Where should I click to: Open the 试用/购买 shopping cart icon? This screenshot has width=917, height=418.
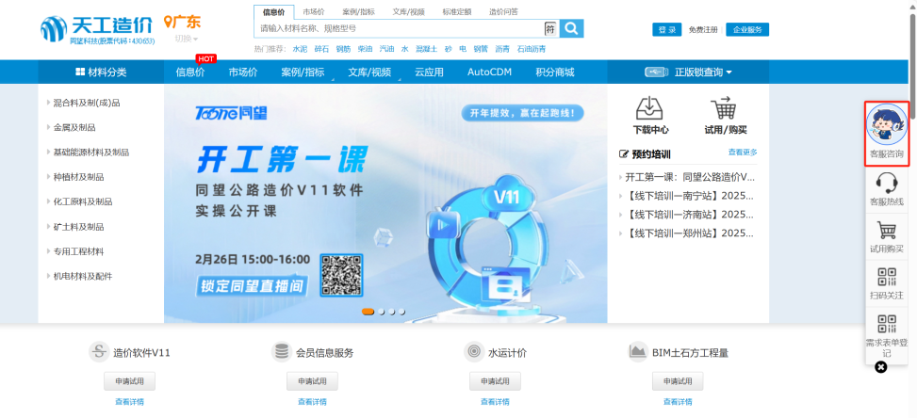click(x=725, y=108)
